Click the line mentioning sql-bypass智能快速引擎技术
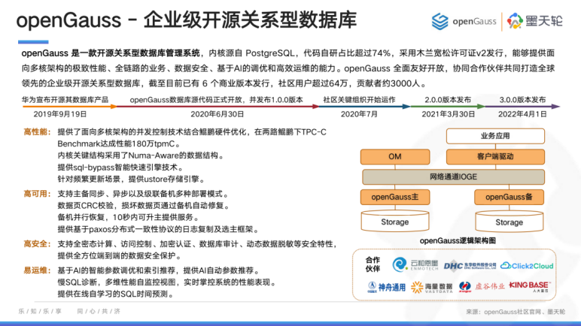The width and height of the screenshot is (581, 326). pos(120,168)
